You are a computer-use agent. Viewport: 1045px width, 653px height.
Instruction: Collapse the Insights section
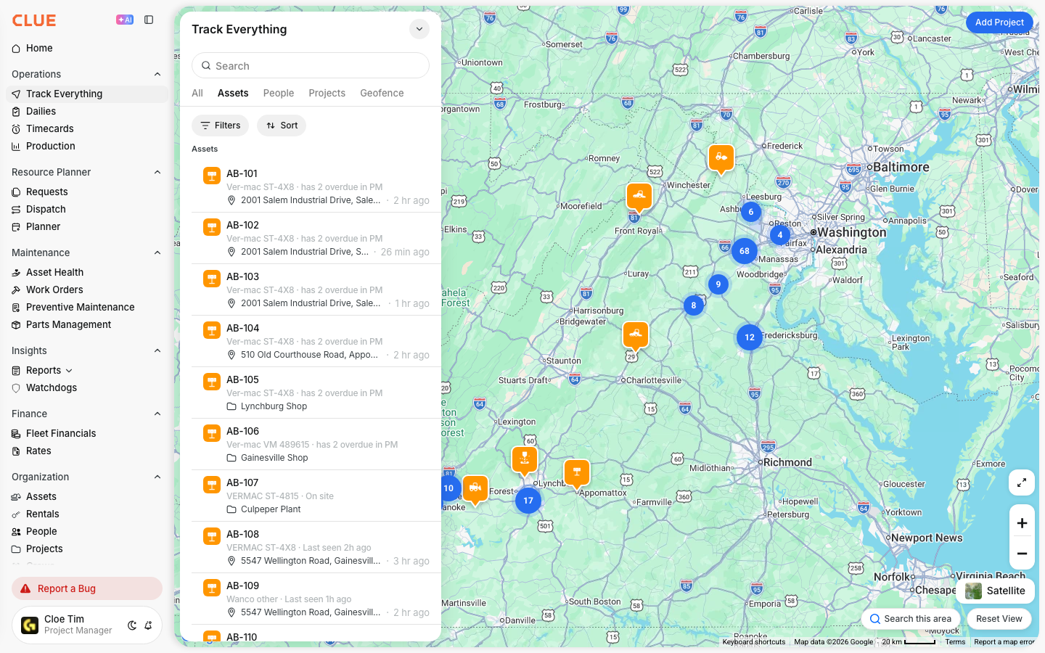click(157, 350)
